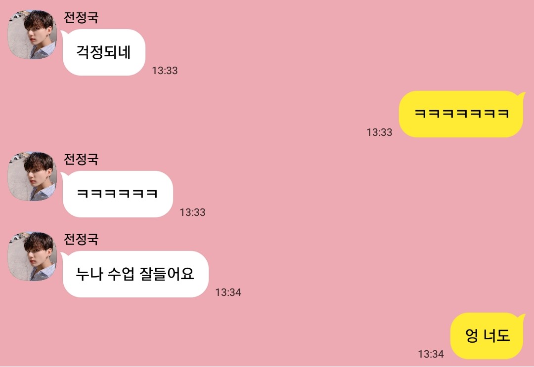Image resolution: width=534 pixels, height=367 pixels.
Task: Click 13:33 timestamp next to 걱정되네
Action: point(165,71)
